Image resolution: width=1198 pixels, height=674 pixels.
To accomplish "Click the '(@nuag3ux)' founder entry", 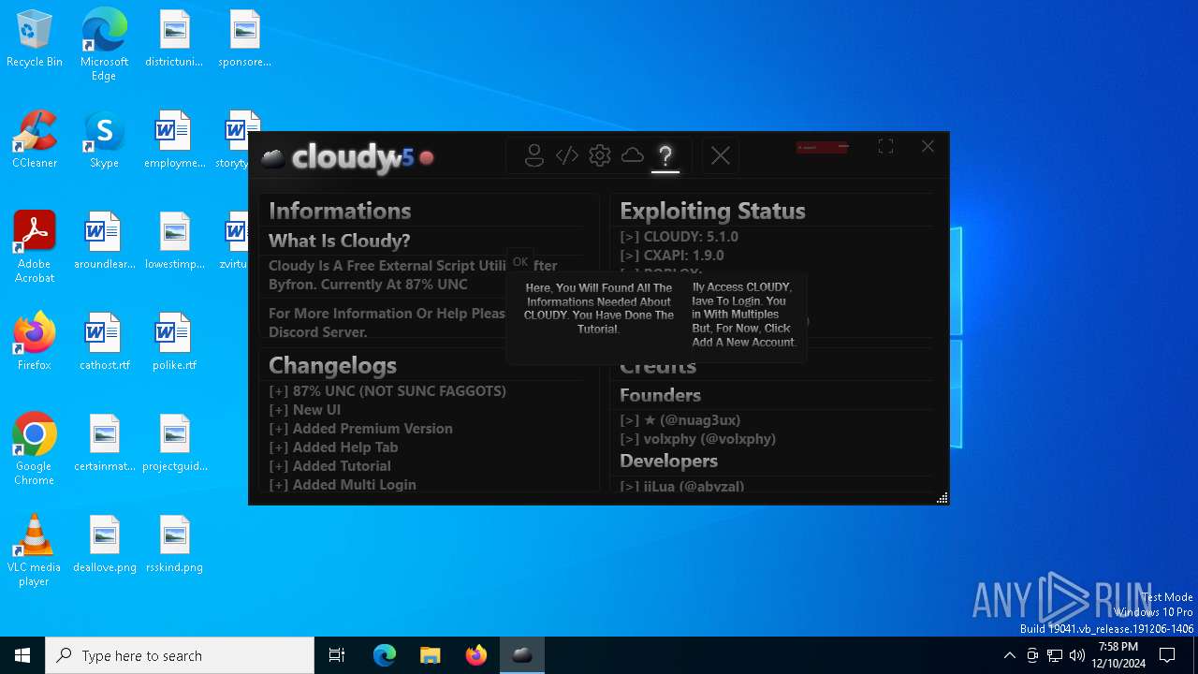I will [x=679, y=420].
